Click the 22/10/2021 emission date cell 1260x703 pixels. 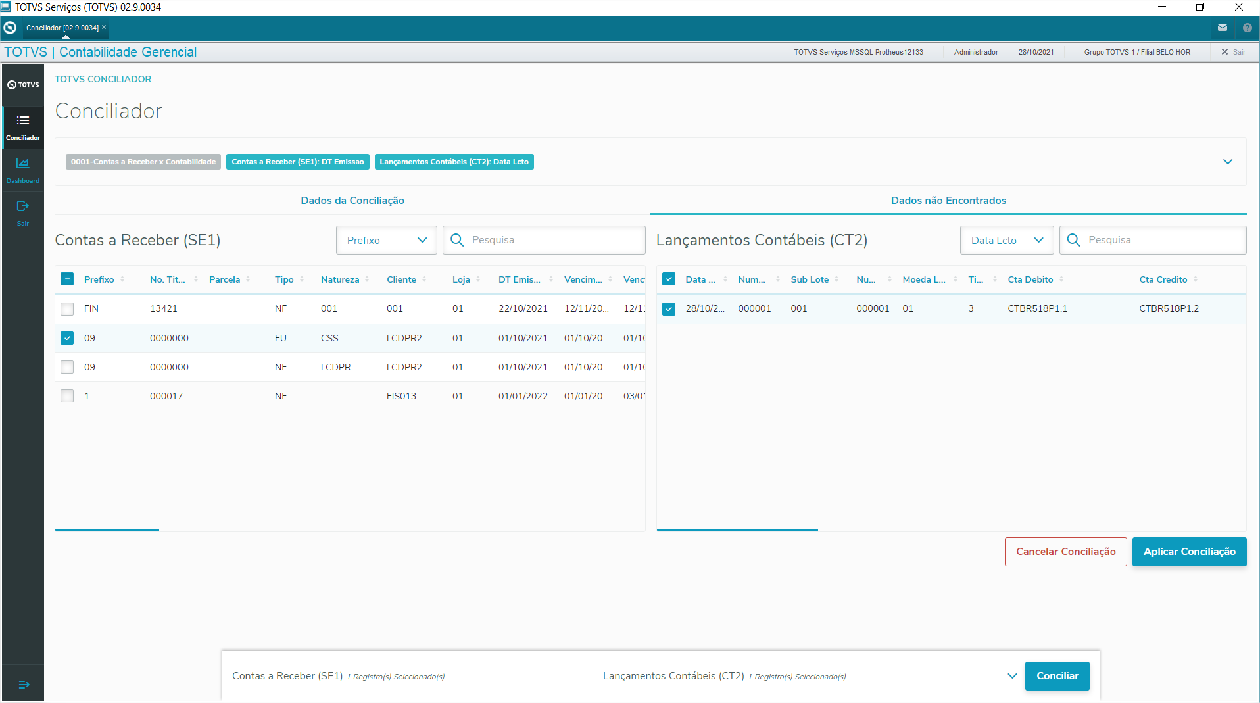523,308
